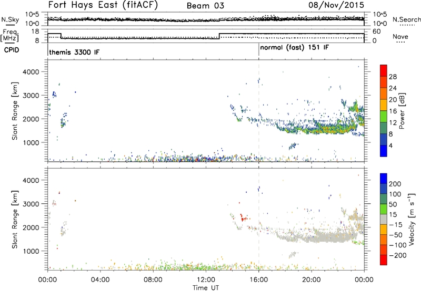Select green 15–50 velocity colorbar segment
This screenshot has width=421, height=291.
coord(384,209)
